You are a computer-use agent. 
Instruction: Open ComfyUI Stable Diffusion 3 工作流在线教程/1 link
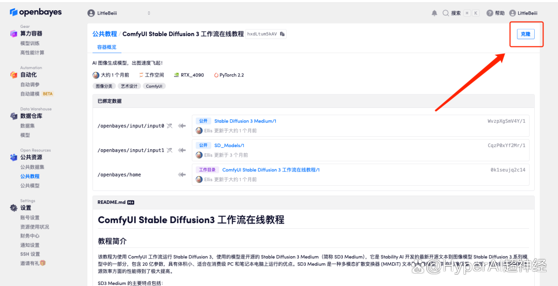click(x=271, y=170)
